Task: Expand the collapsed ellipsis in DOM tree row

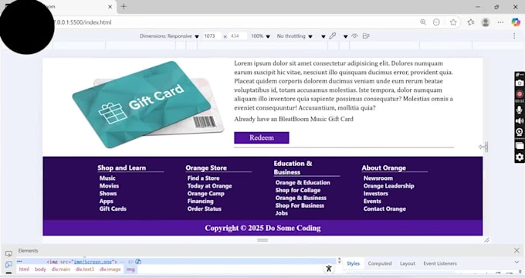Action: click(19, 261)
